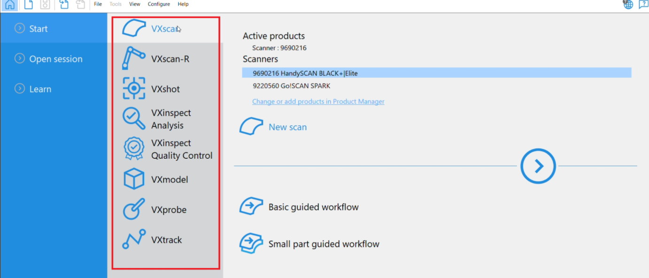Select the Start tab in sidebar
Screen dimensions: 649x278
point(54,29)
